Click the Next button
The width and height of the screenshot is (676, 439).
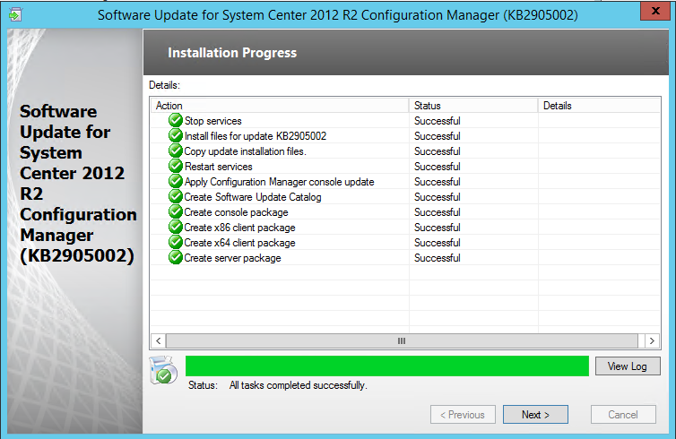[535, 415]
